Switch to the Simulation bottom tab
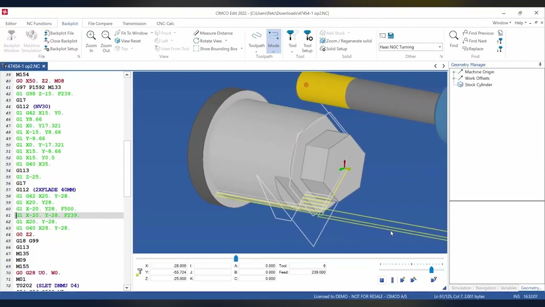545x307 pixels. click(x=461, y=288)
